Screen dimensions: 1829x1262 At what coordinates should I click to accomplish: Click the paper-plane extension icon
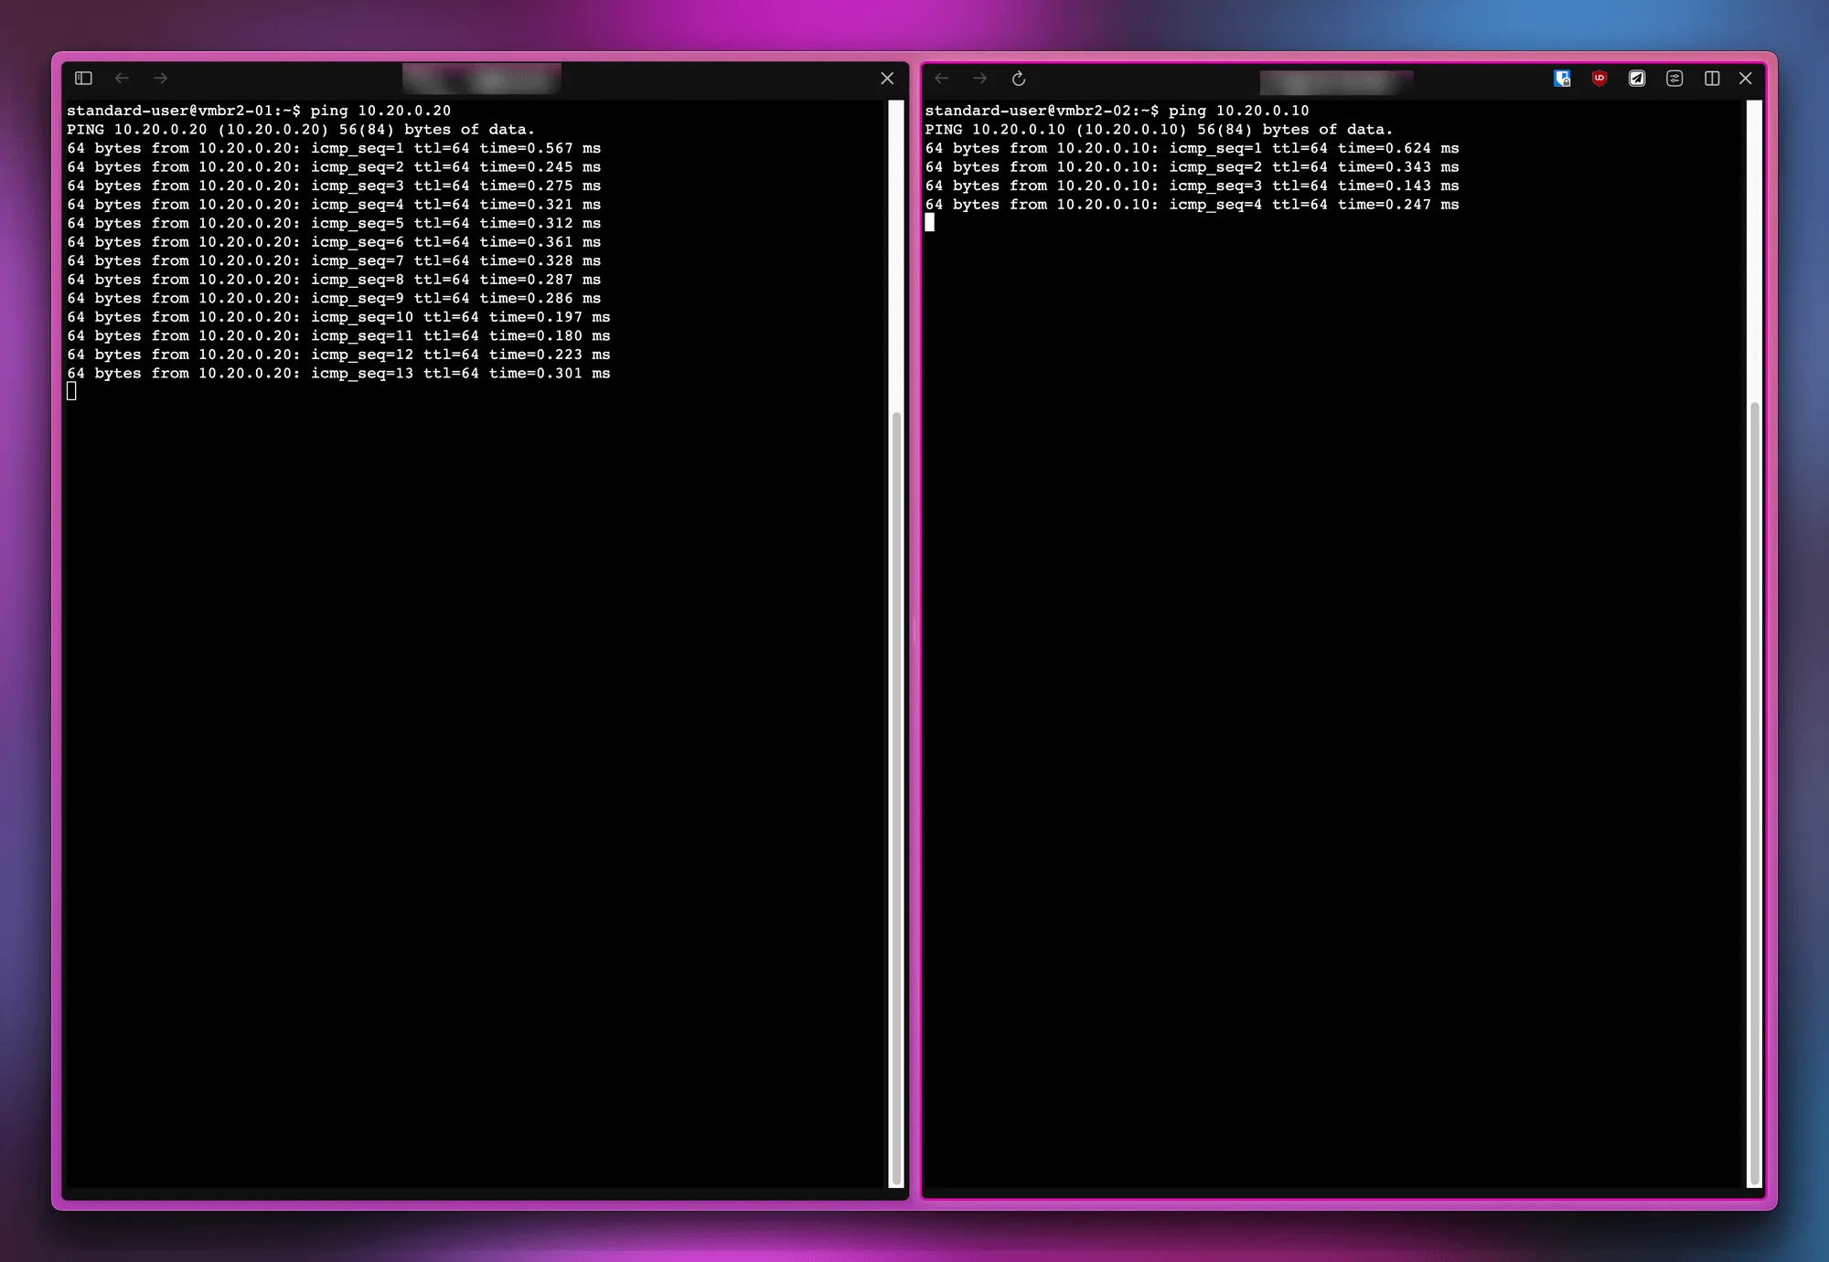coord(1637,80)
